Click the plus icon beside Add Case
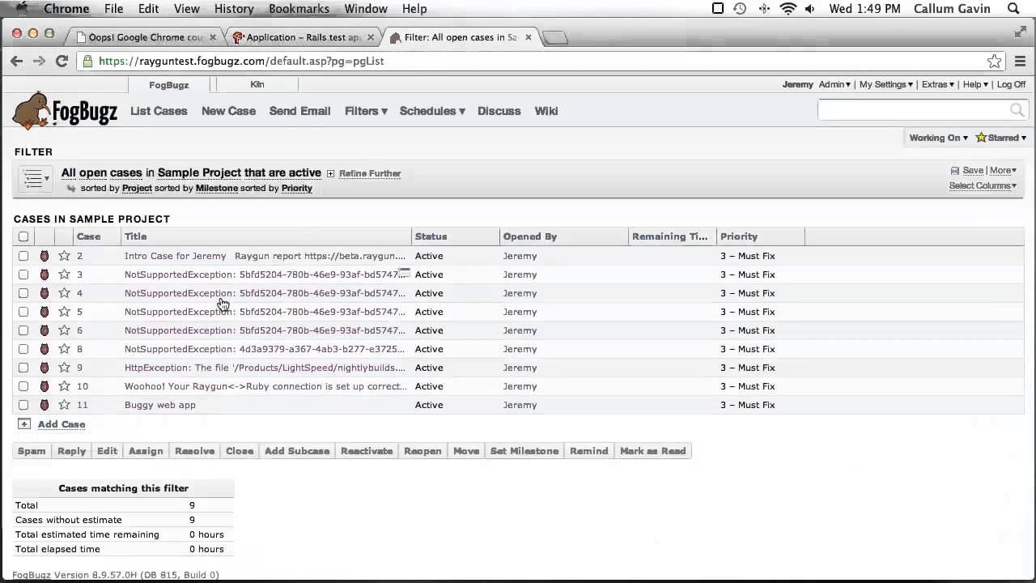Image resolution: width=1036 pixels, height=583 pixels. point(24,424)
